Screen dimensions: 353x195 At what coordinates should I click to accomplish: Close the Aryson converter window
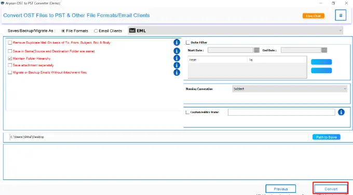[x=346, y=3]
